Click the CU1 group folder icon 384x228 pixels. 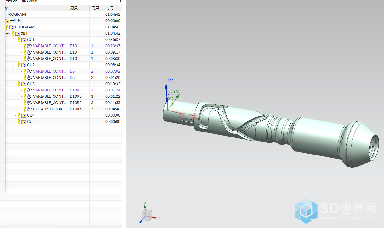24,40
